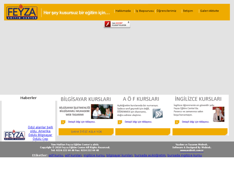
Task: Click the yellow banner under AÖF Kursları
Action: click(x=143, y=132)
